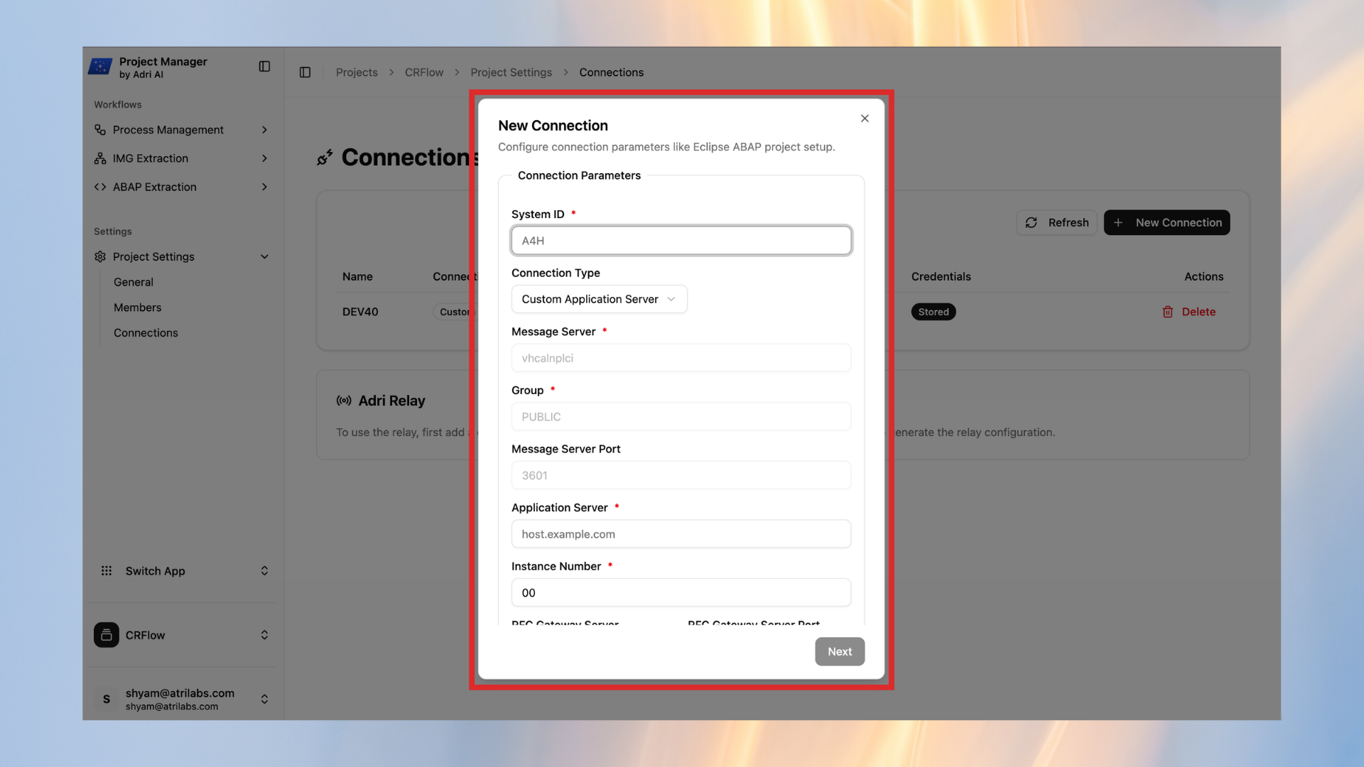This screenshot has width=1364, height=767.
Task: Click the ABAP Extraction code brackets icon
Action: (x=100, y=187)
